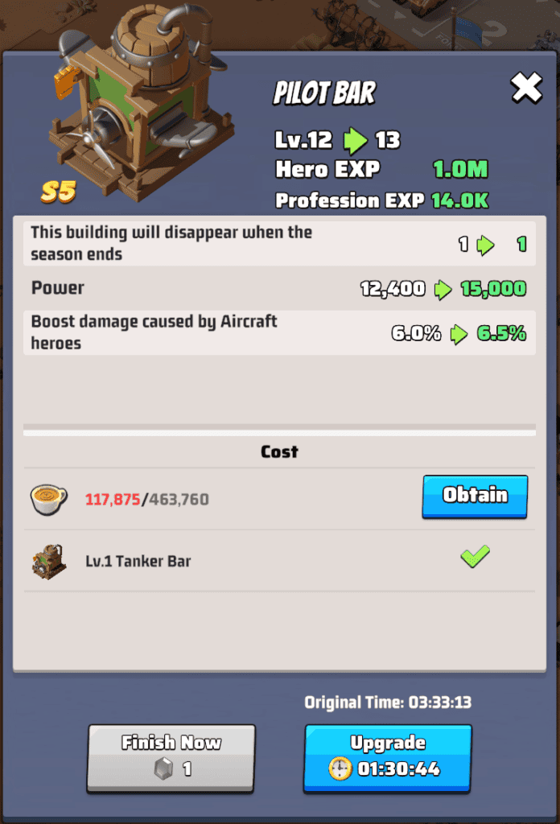Click the Hero EXP 1.0M value

click(460, 169)
